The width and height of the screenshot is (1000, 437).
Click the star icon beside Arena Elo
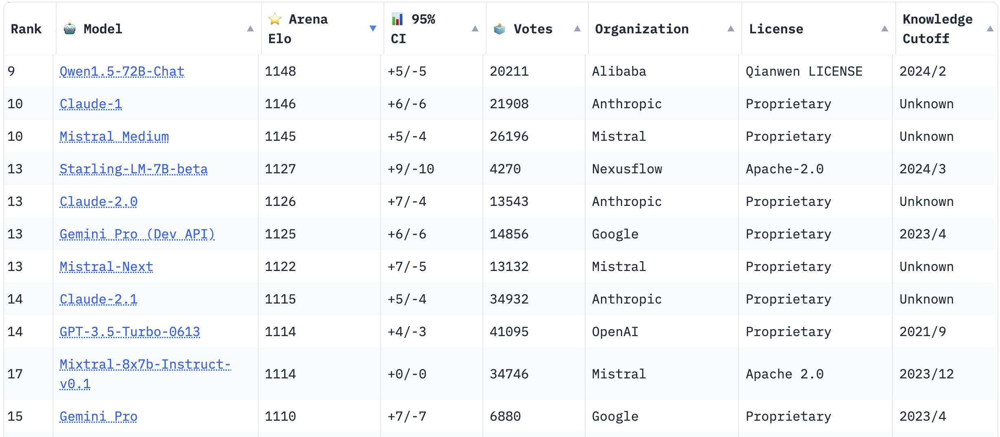(276, 19)
